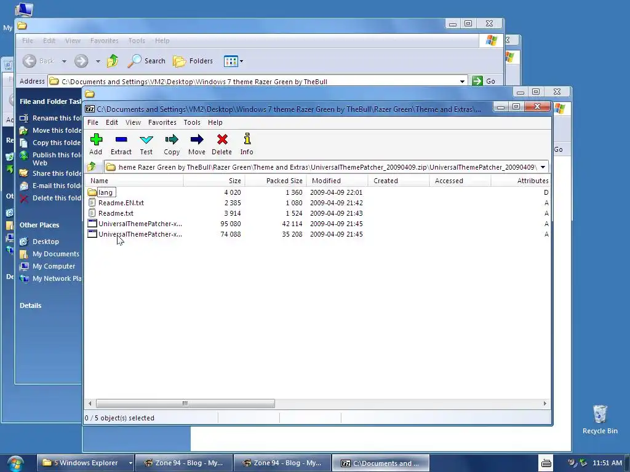
Task: Click the Forward arrow in Explorer window
Action: [x=81, y=61]
